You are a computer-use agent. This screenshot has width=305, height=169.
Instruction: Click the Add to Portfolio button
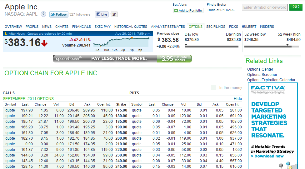[x=188, y=11]
